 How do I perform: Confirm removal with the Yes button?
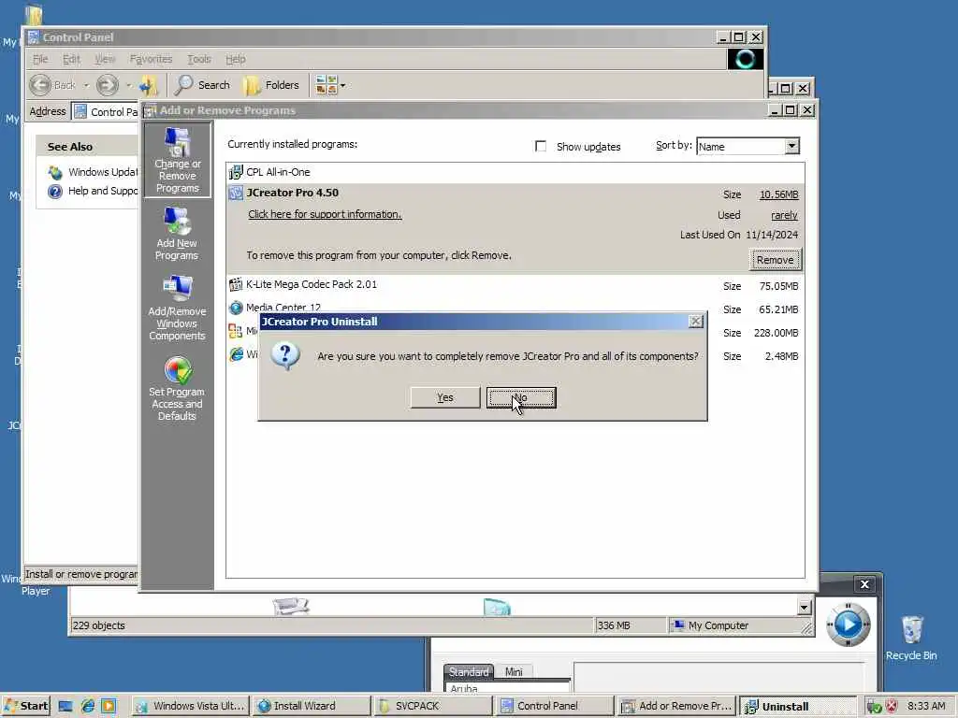coord(444,397)
